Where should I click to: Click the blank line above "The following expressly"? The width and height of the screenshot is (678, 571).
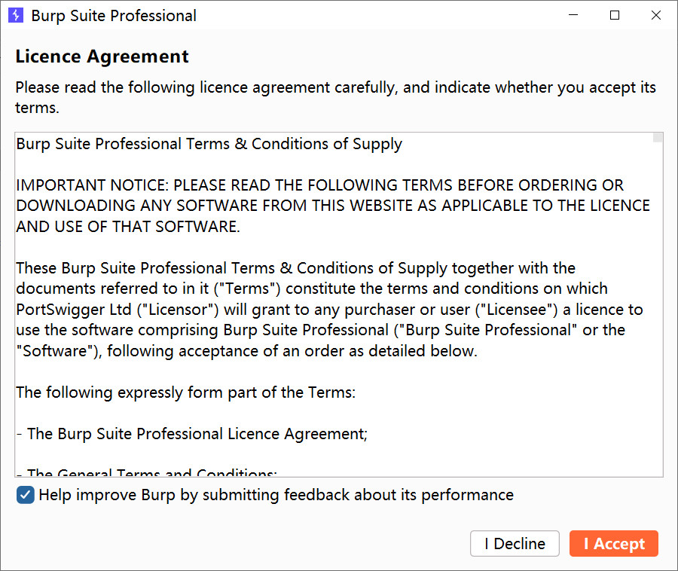tap(226, 372)
